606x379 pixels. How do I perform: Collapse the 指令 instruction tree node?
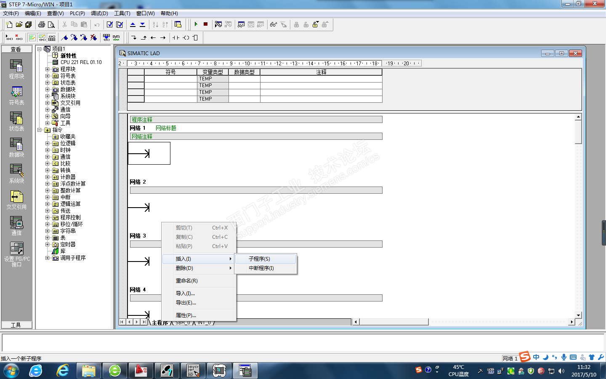(40, 130)
